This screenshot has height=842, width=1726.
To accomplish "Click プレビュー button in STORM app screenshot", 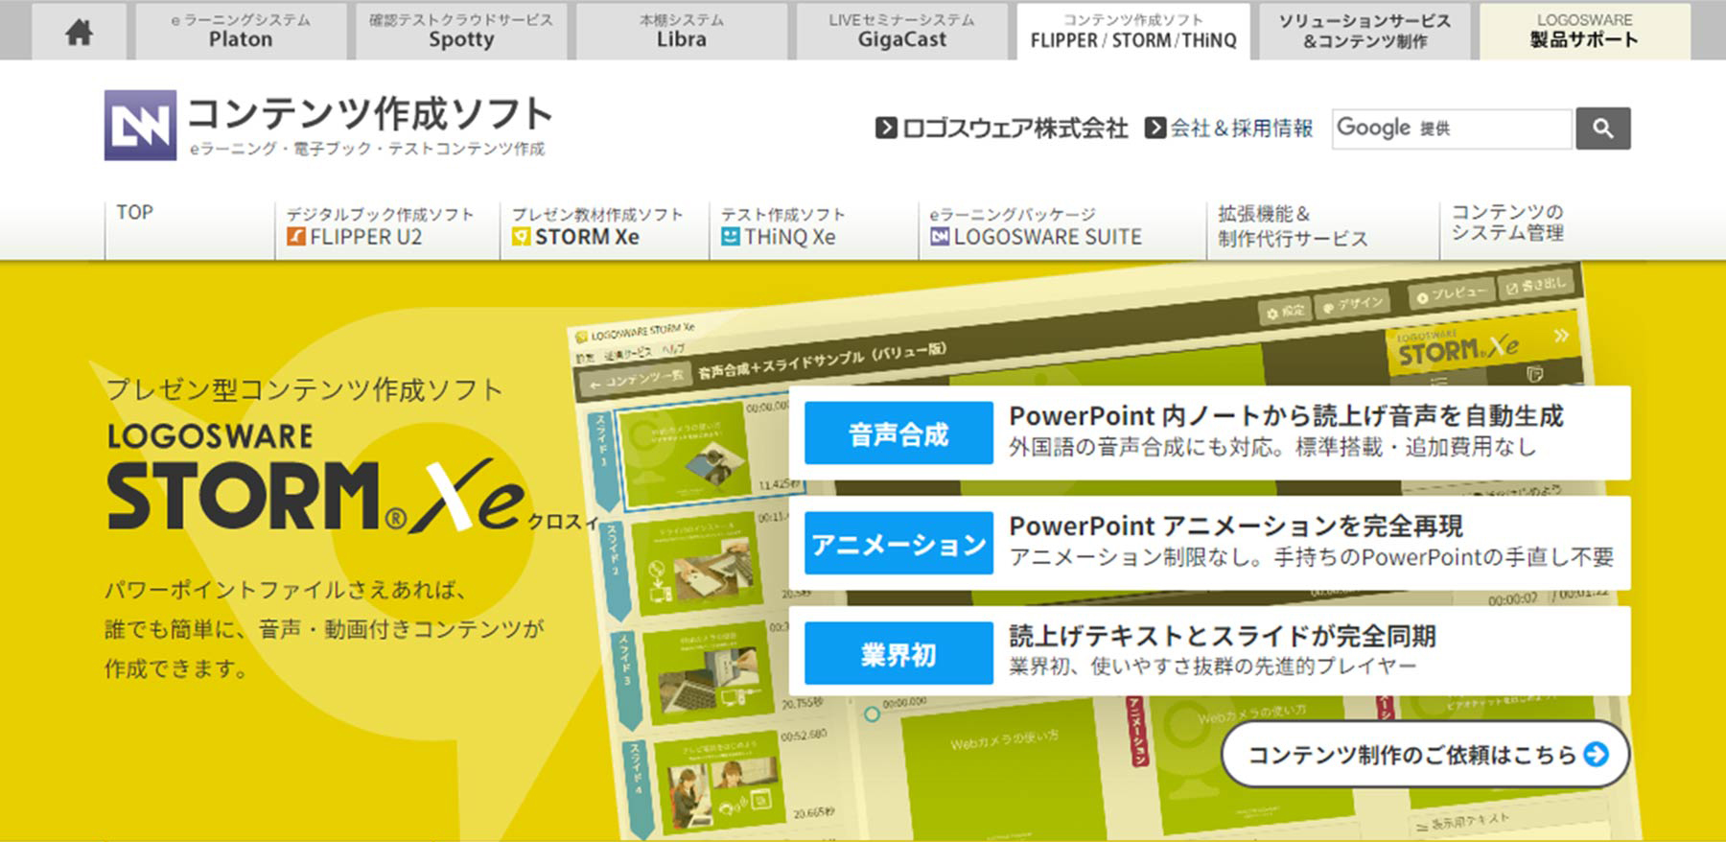I will coord(1452,293).
